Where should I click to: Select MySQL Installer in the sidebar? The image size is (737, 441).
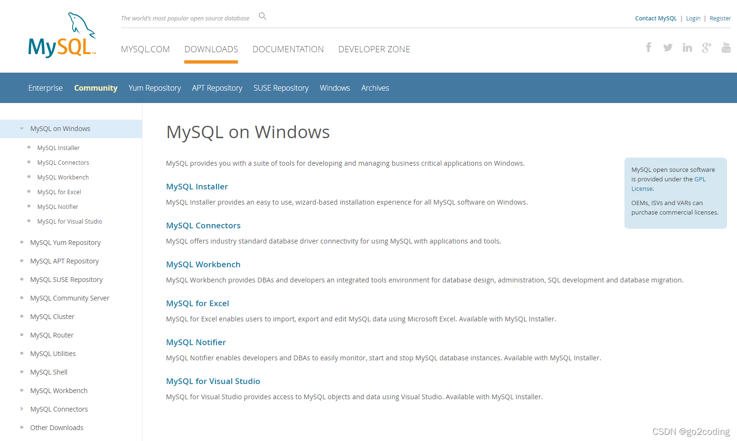pyautogui.click(x=58, y=148)
